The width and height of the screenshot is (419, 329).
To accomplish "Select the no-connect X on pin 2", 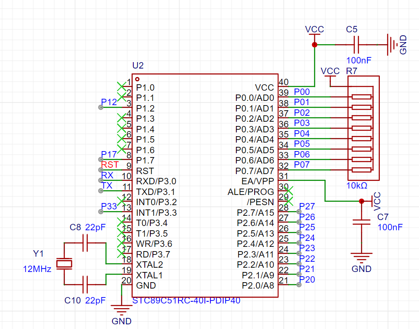I will 122,97.
